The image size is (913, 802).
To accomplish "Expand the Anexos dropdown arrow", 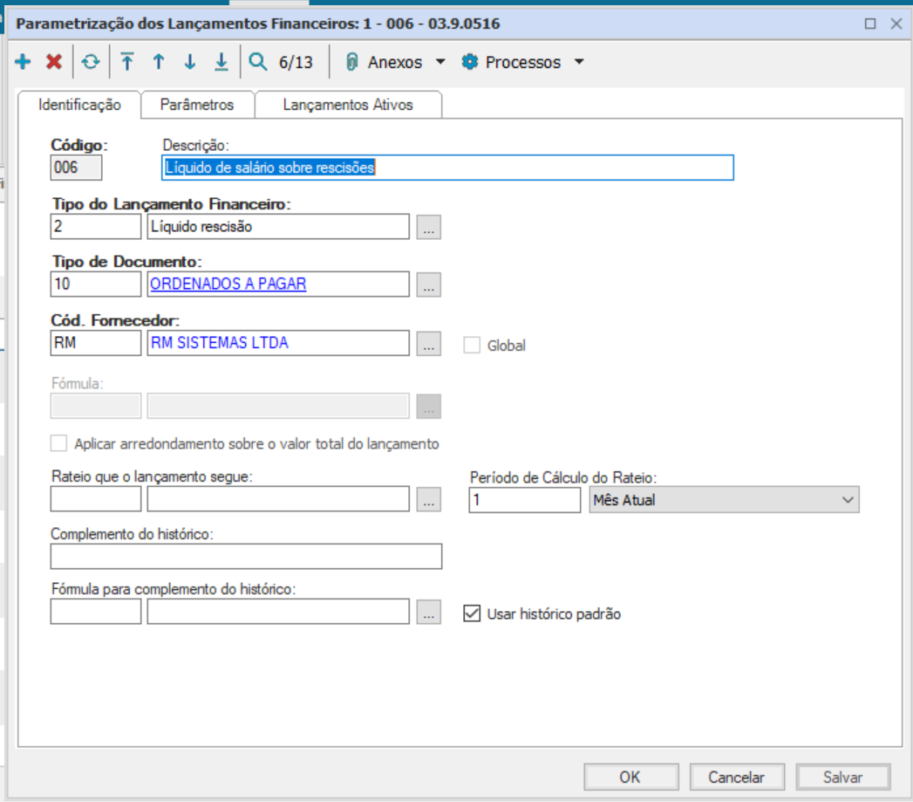I will (440, 61).
